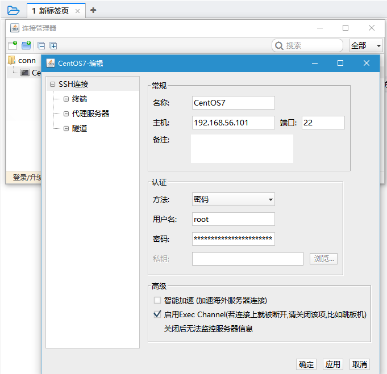
Task: Close the 新标签页 tab
Action: pyautogui.click(x=77, y=11)
